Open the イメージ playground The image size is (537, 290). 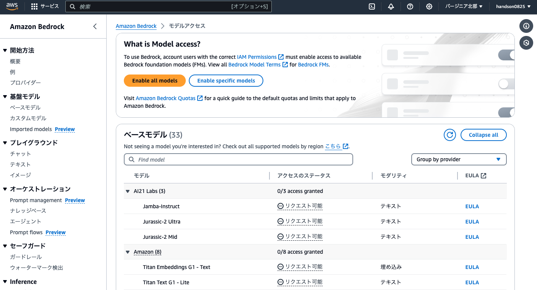[x=21, y=175]
